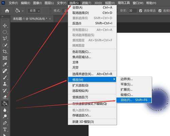Open the 帮助(H) menu
Viewport: 170px width, 136px height.
coord(151,3)
